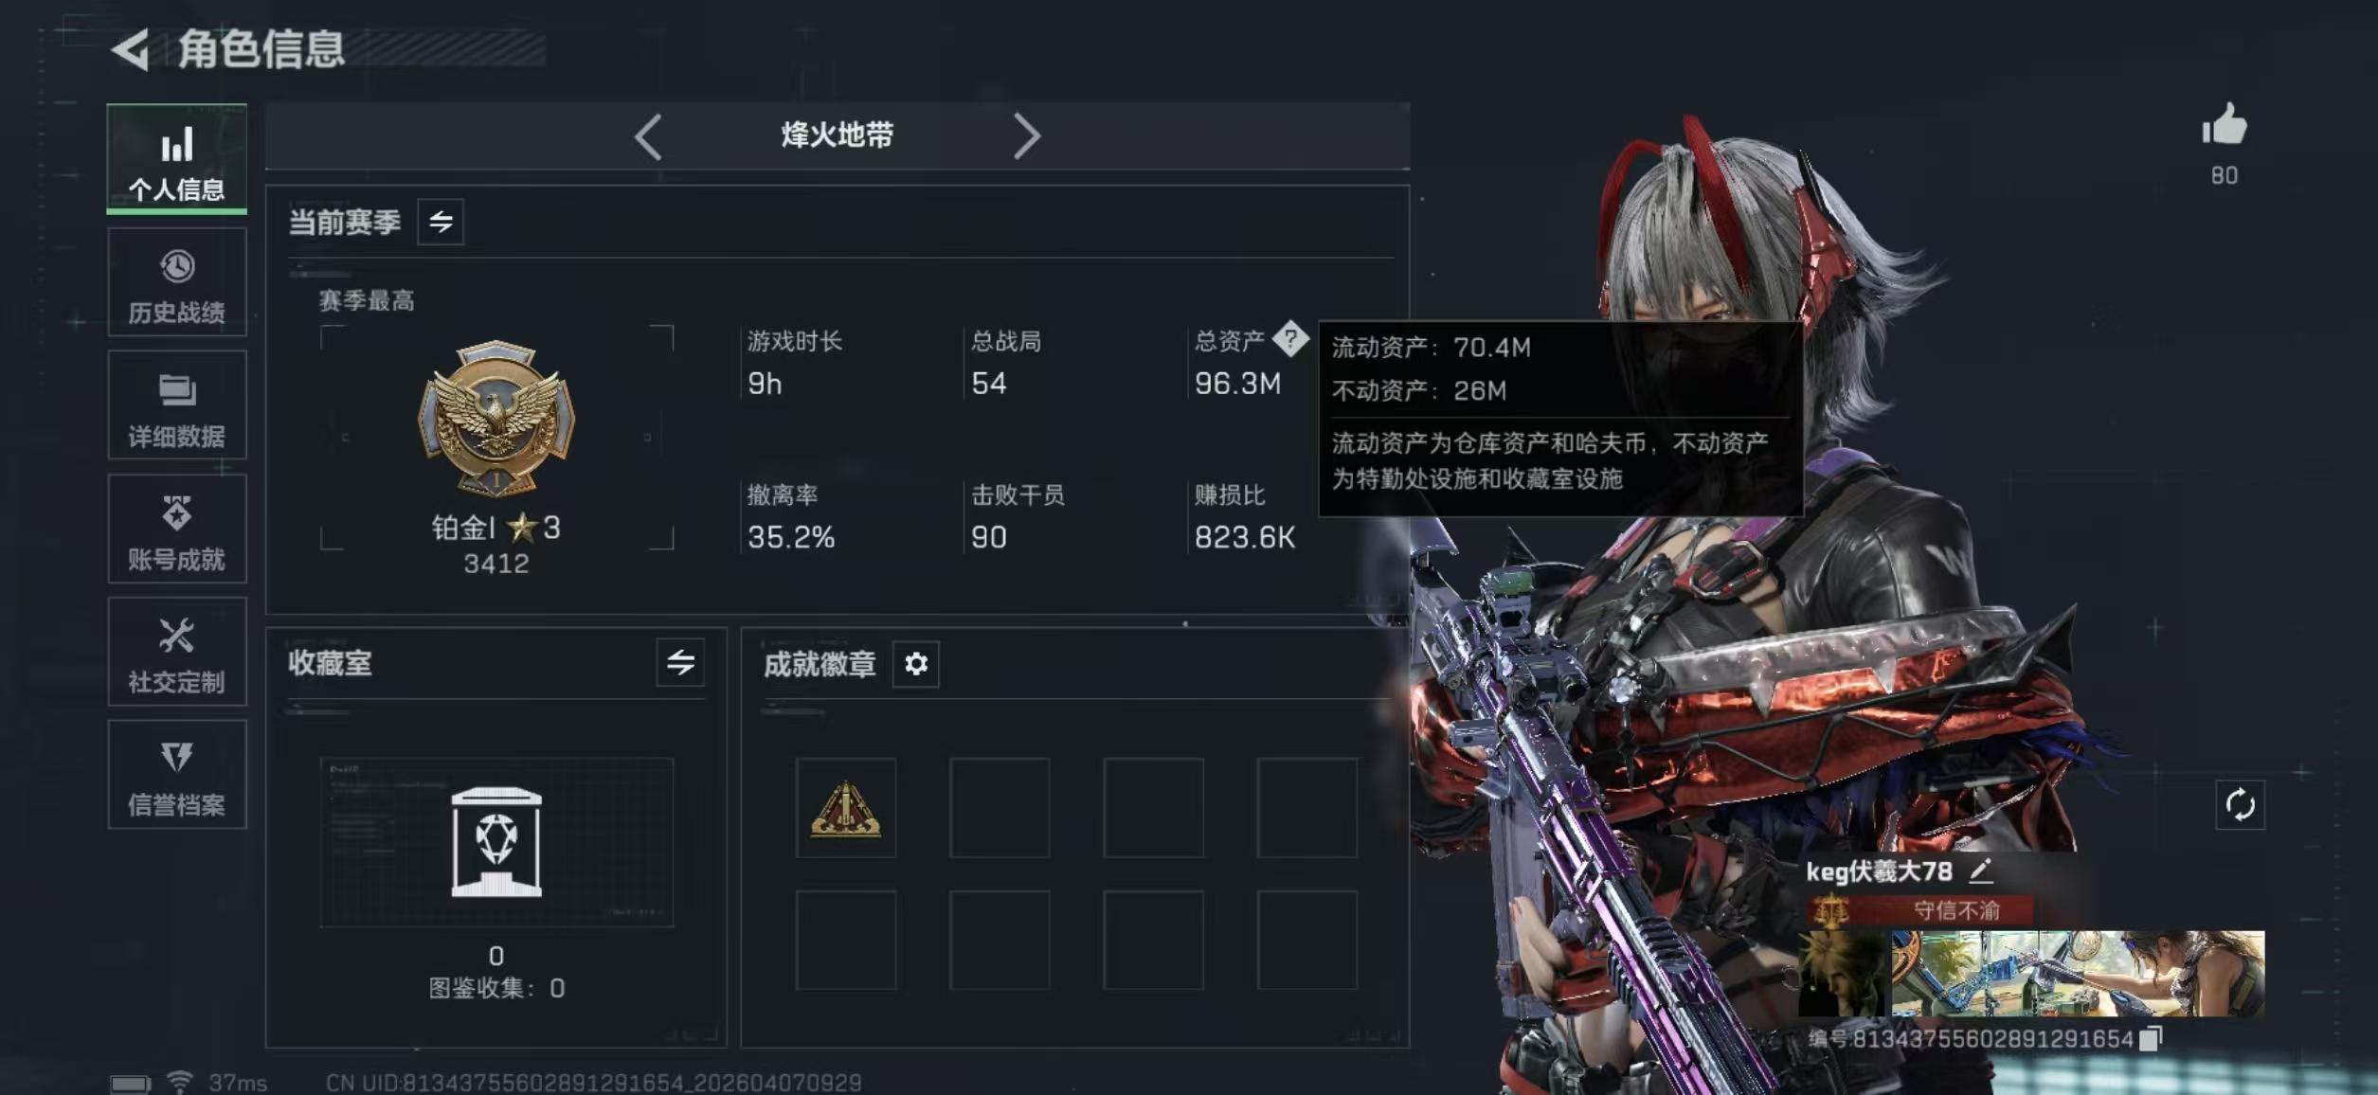Open the 烽火地带 mode selector

coord(837,135)
